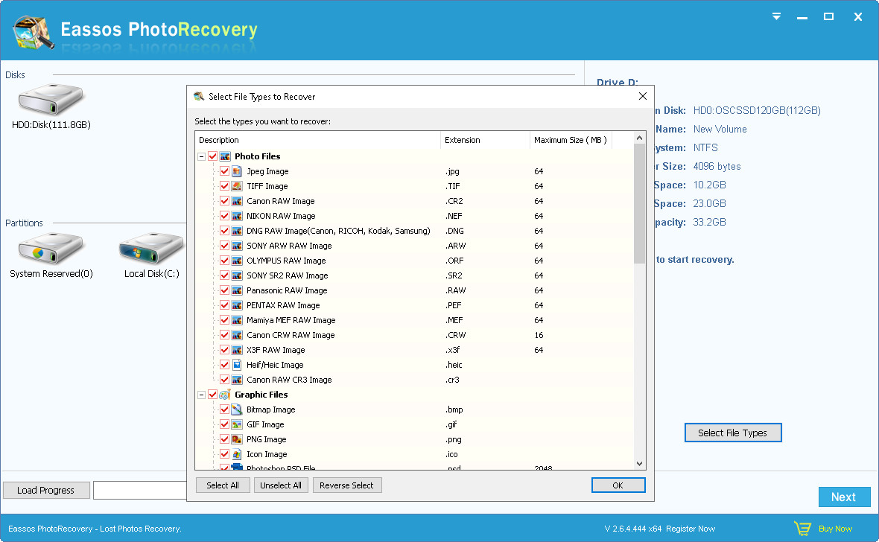Click the SONY ARW RAW Image icon
This screenshot has height=542, width=879.
point(237,246)
